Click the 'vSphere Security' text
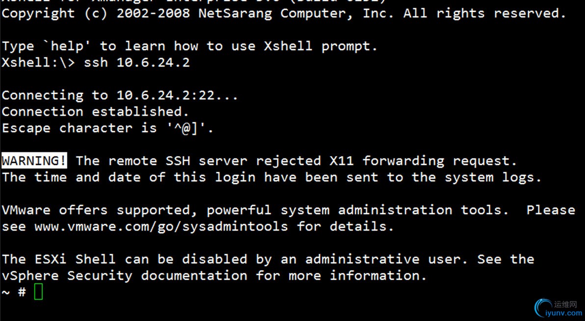 click(67, 276)
